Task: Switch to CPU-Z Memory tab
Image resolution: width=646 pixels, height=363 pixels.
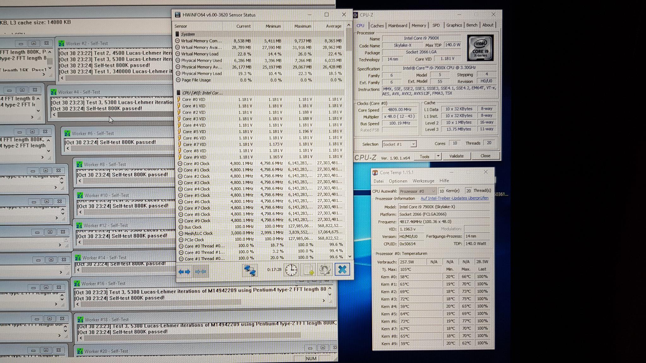Action: pos(419,26)
